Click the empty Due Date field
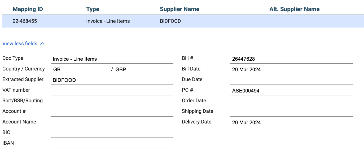364x155 pixels. [x=291, y=80]
